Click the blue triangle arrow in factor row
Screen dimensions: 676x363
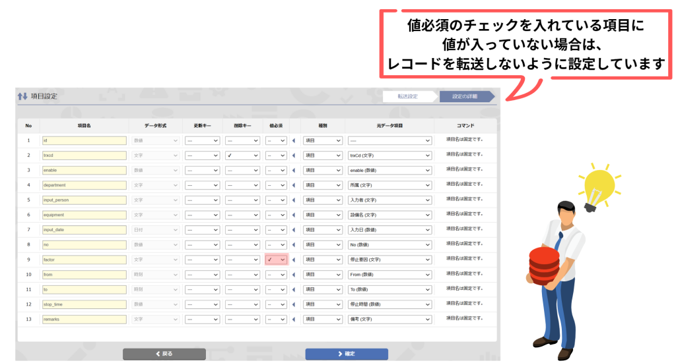[294, 260]
